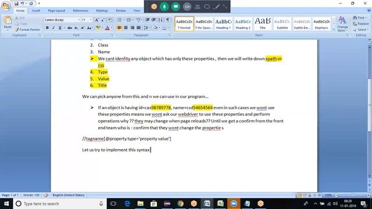
Task: Click the Windows Start button
Action: coord(6,204)
